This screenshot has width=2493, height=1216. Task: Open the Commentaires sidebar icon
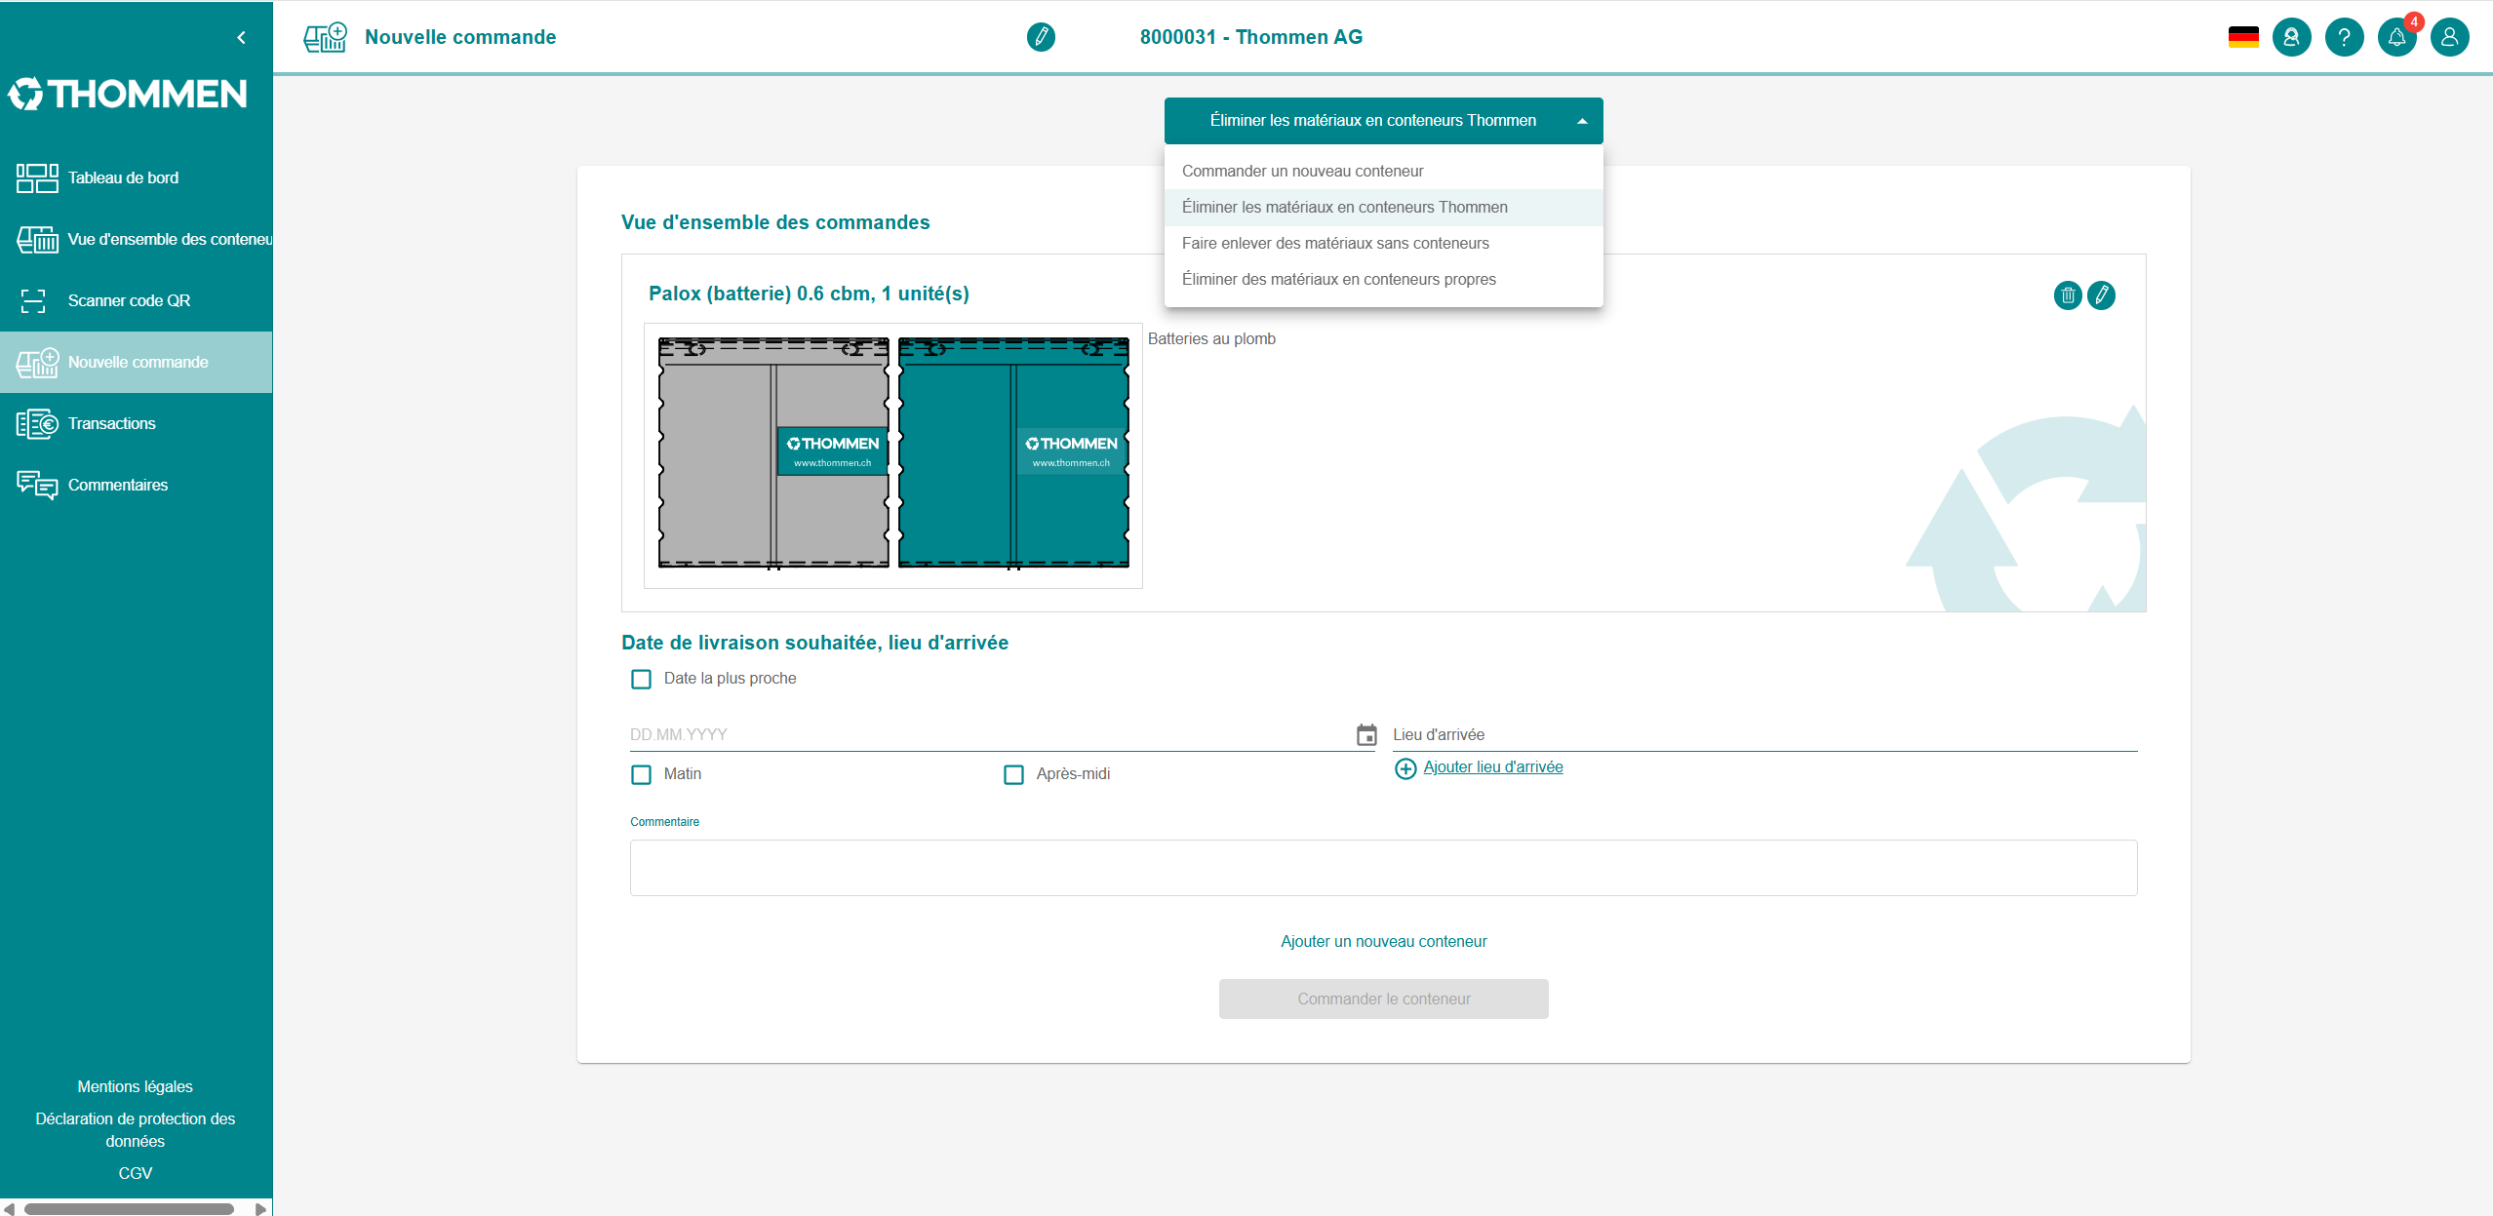(x=37, y=486)
